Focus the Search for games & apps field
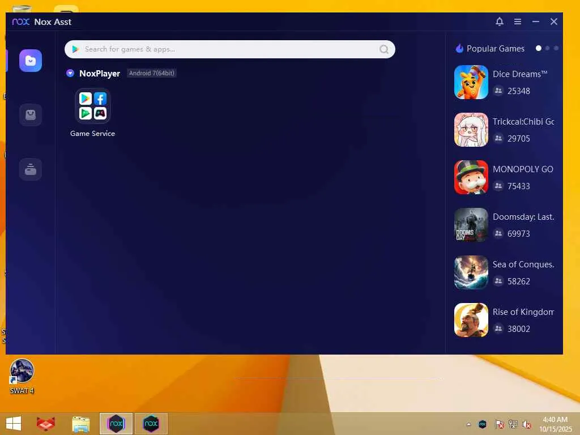The width and height of the screenshot is (580, 435). pos(230,49)
